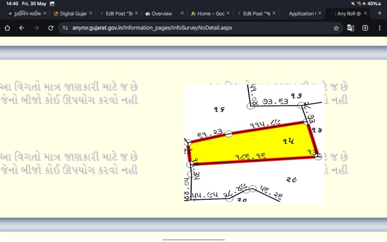Reload the AnyRoR page

(x=51, y=28)
